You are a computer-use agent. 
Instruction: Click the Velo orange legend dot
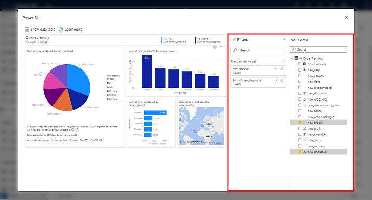click(108, 87)
